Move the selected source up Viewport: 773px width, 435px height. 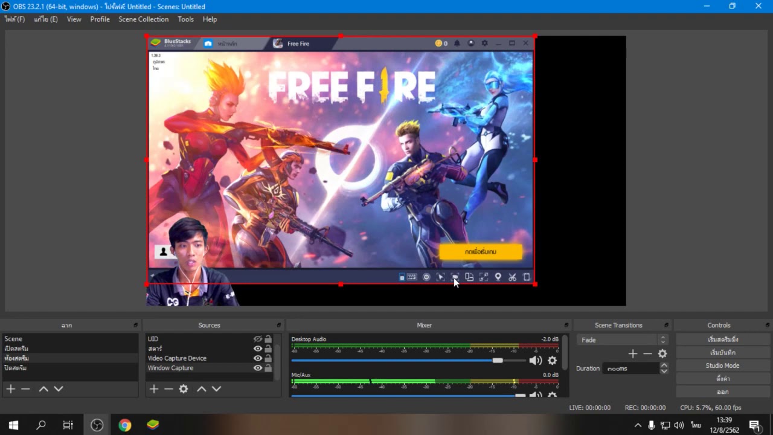click(202, 389)
